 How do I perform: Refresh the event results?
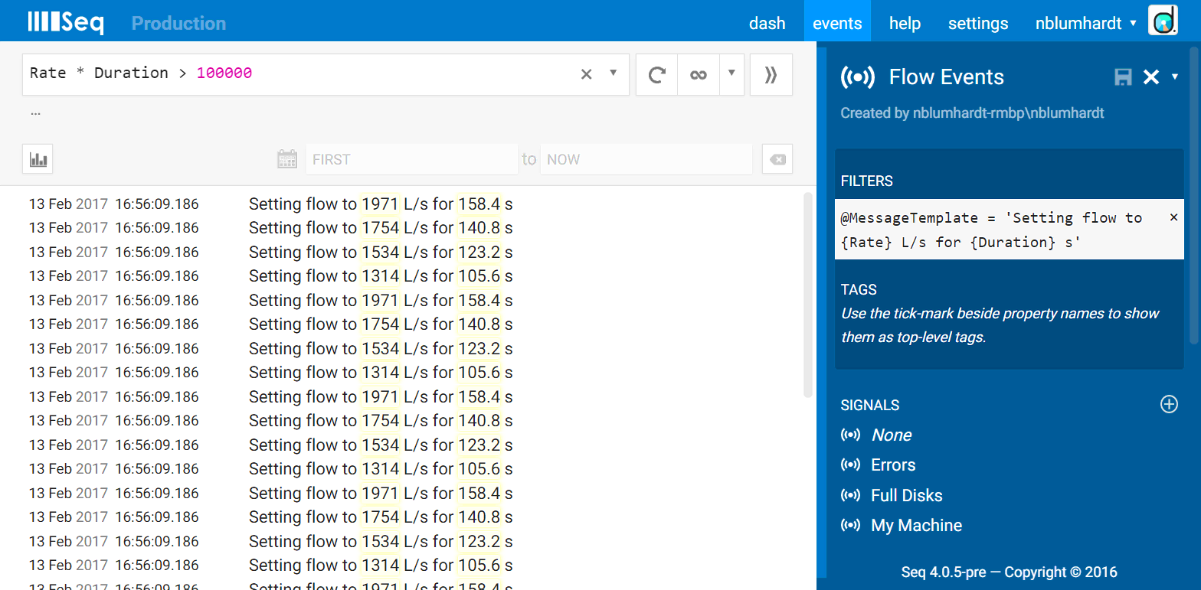(656, 74)
